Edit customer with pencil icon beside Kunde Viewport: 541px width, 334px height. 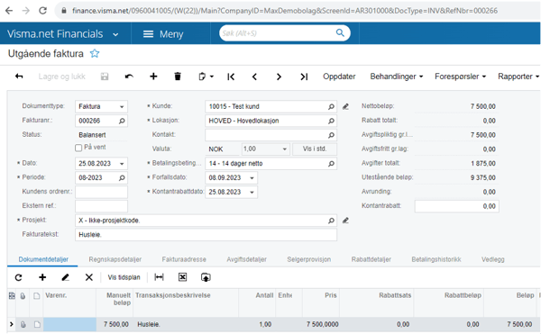(x=345, y=106)
